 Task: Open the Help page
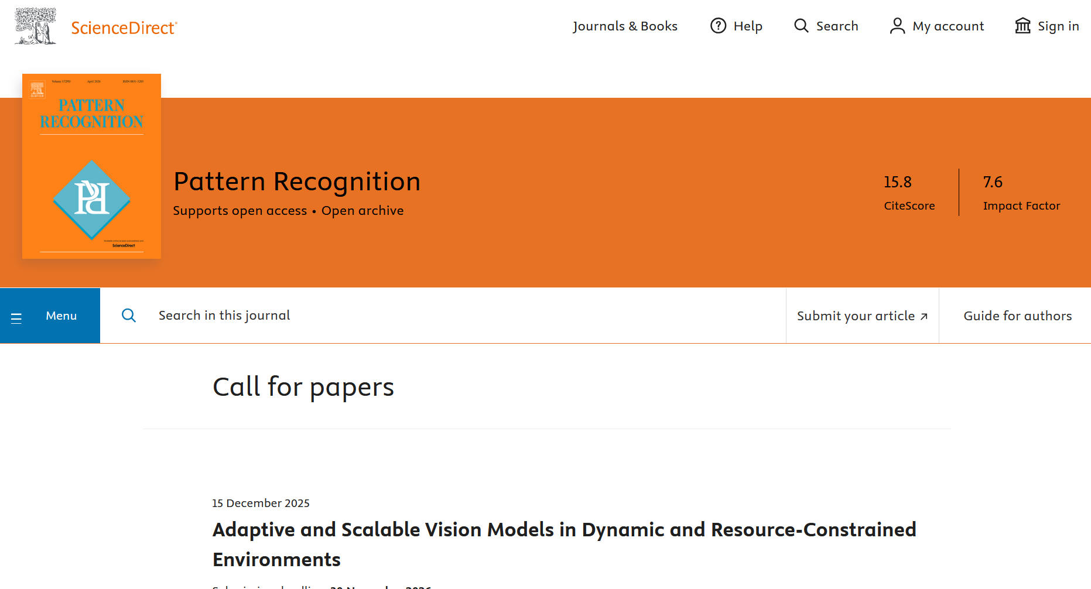coord(748,26)
